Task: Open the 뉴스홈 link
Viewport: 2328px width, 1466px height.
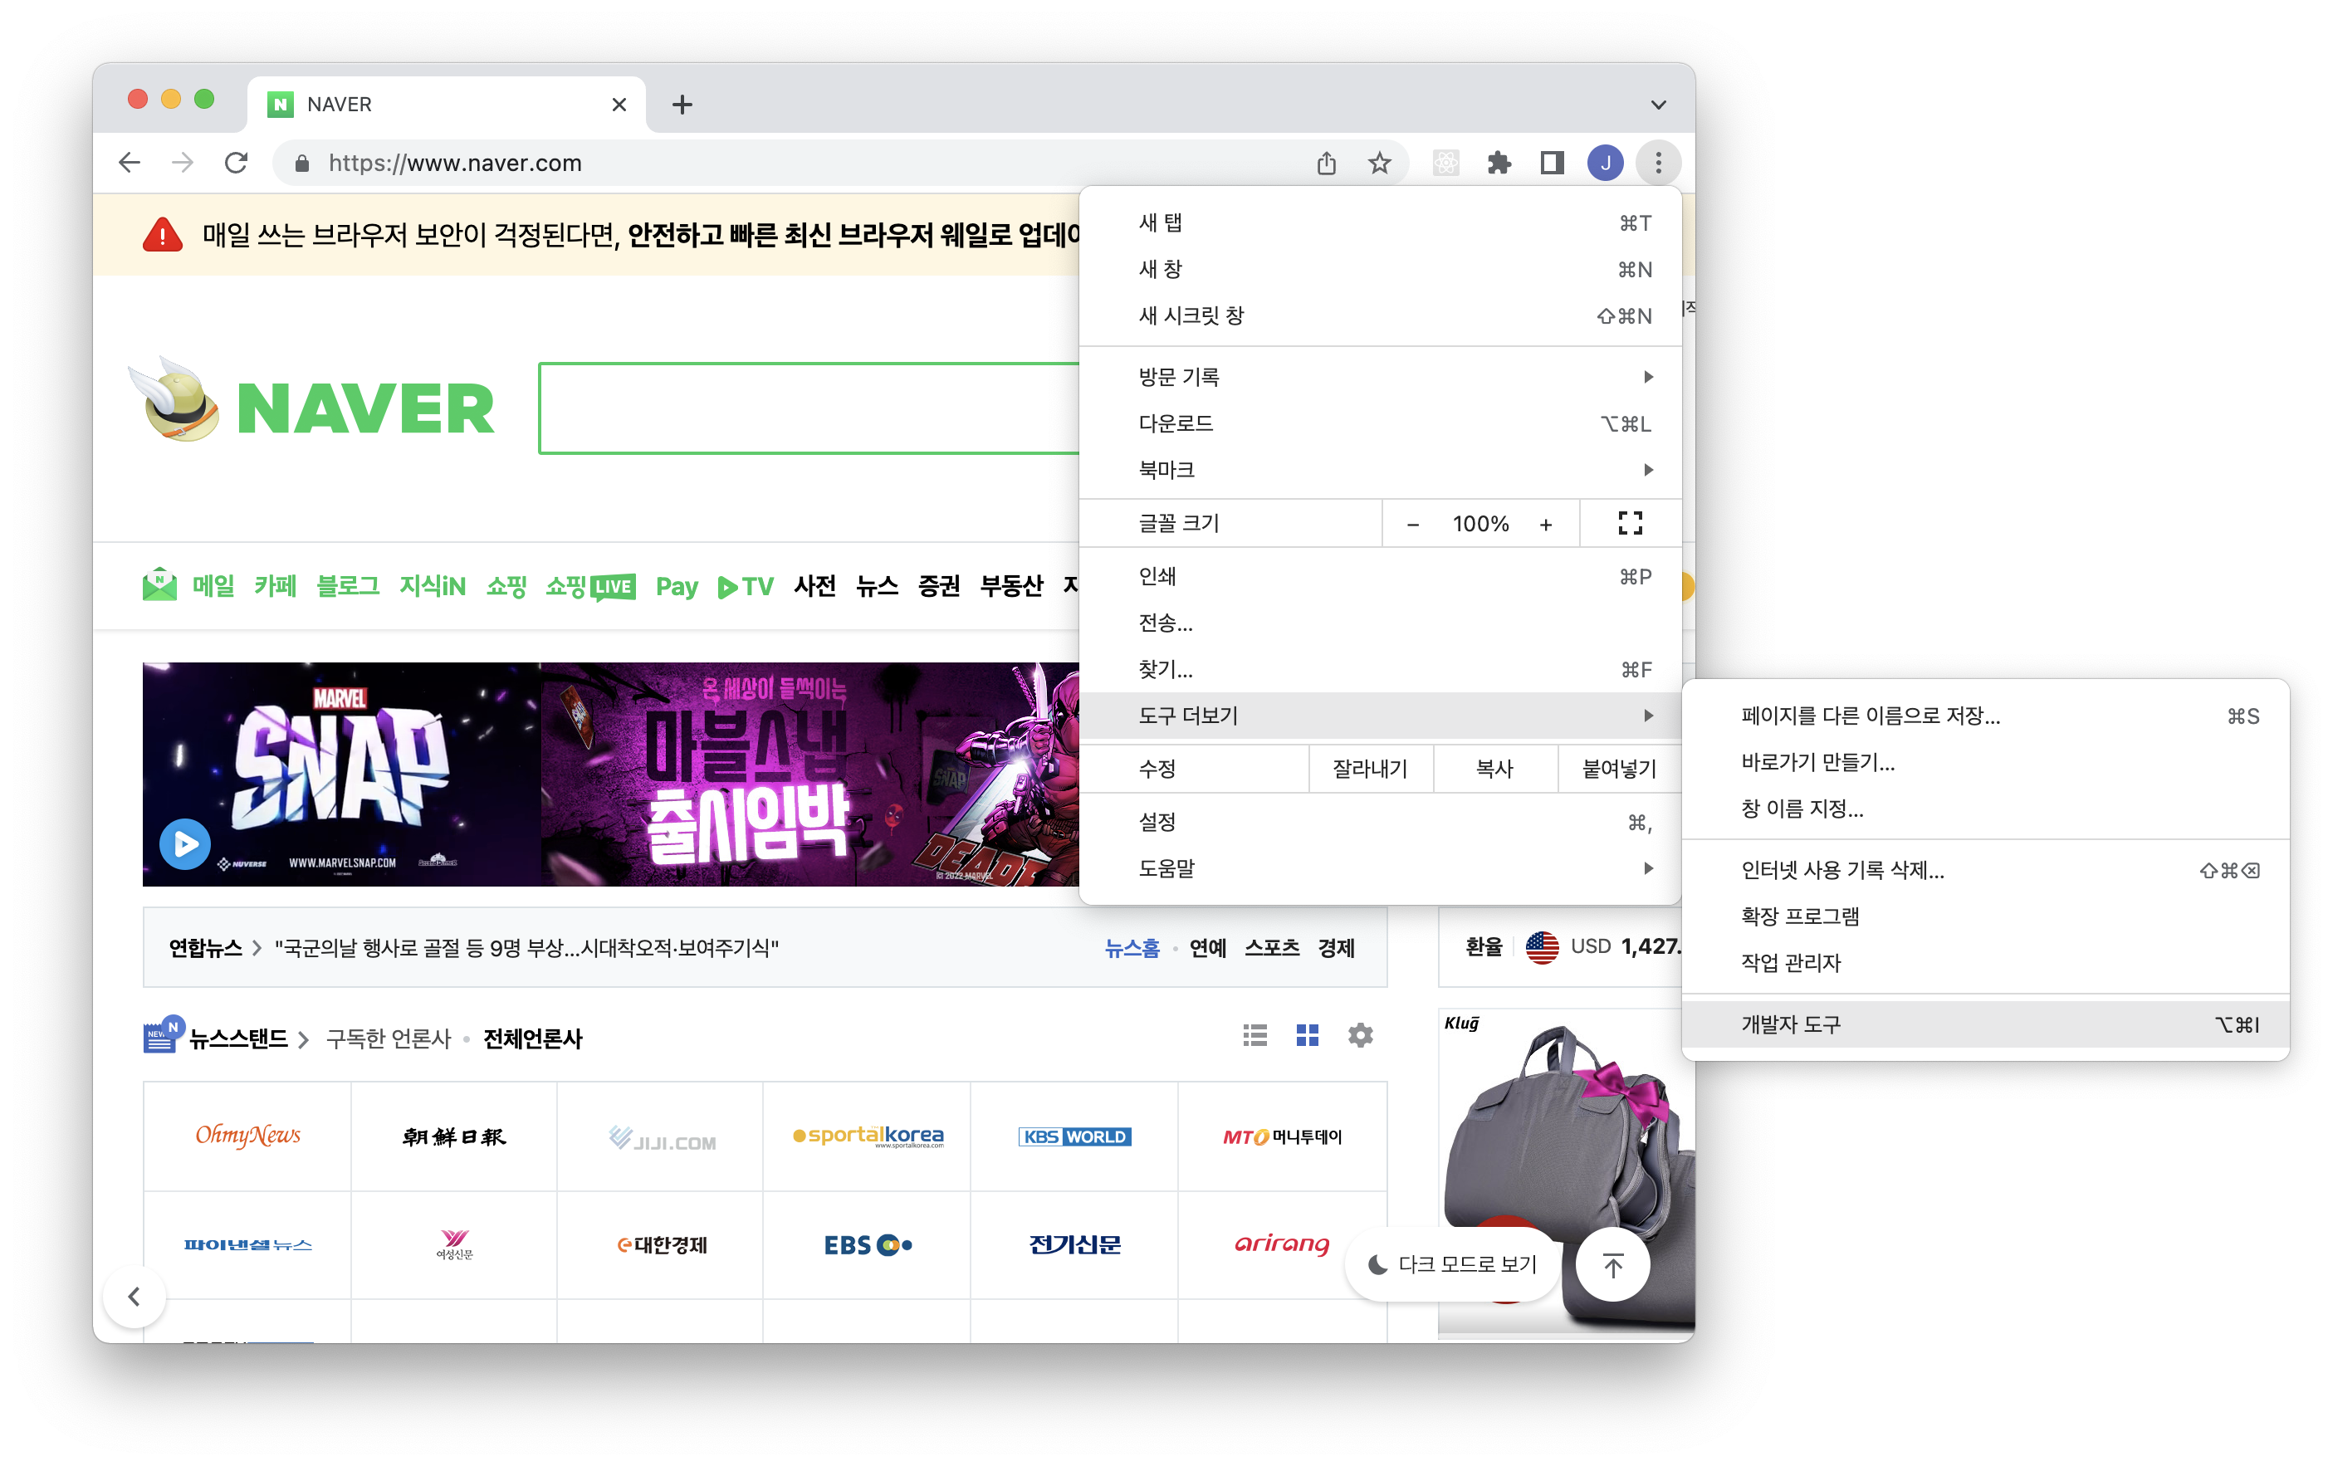Action: tap(1132, 948)
